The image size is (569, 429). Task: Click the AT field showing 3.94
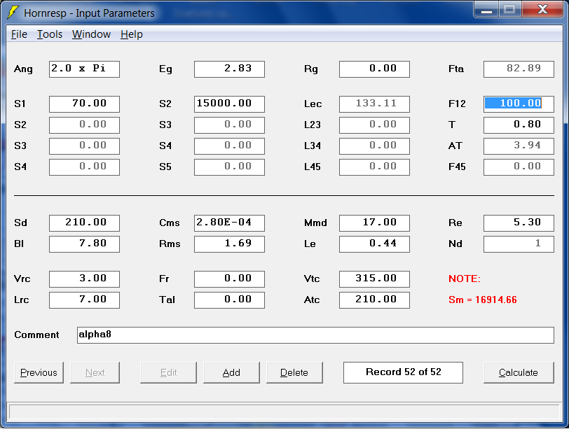click(x=519, y=146)
